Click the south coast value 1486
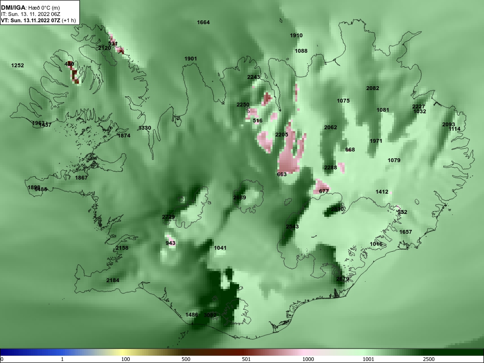Screen dimensions: 484x363 pyautogui.click(x=192, y=315)
